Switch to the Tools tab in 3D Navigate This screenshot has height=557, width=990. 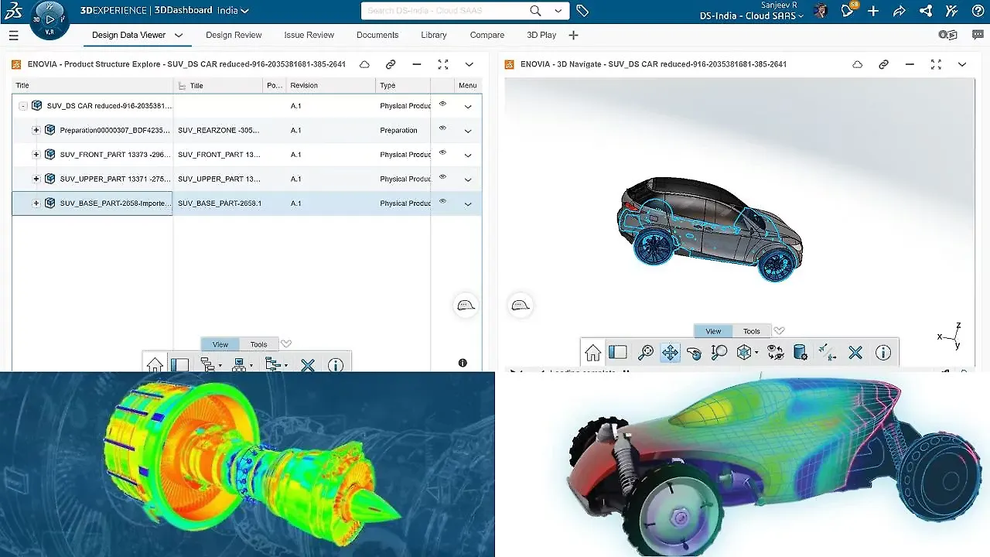(x=751, y=330)
